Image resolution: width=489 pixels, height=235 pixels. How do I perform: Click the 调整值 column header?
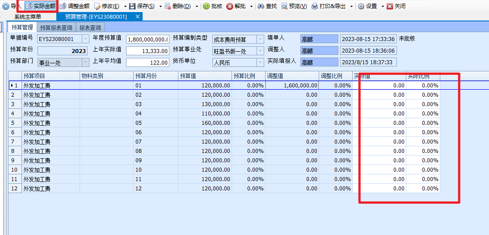(292, 76)
